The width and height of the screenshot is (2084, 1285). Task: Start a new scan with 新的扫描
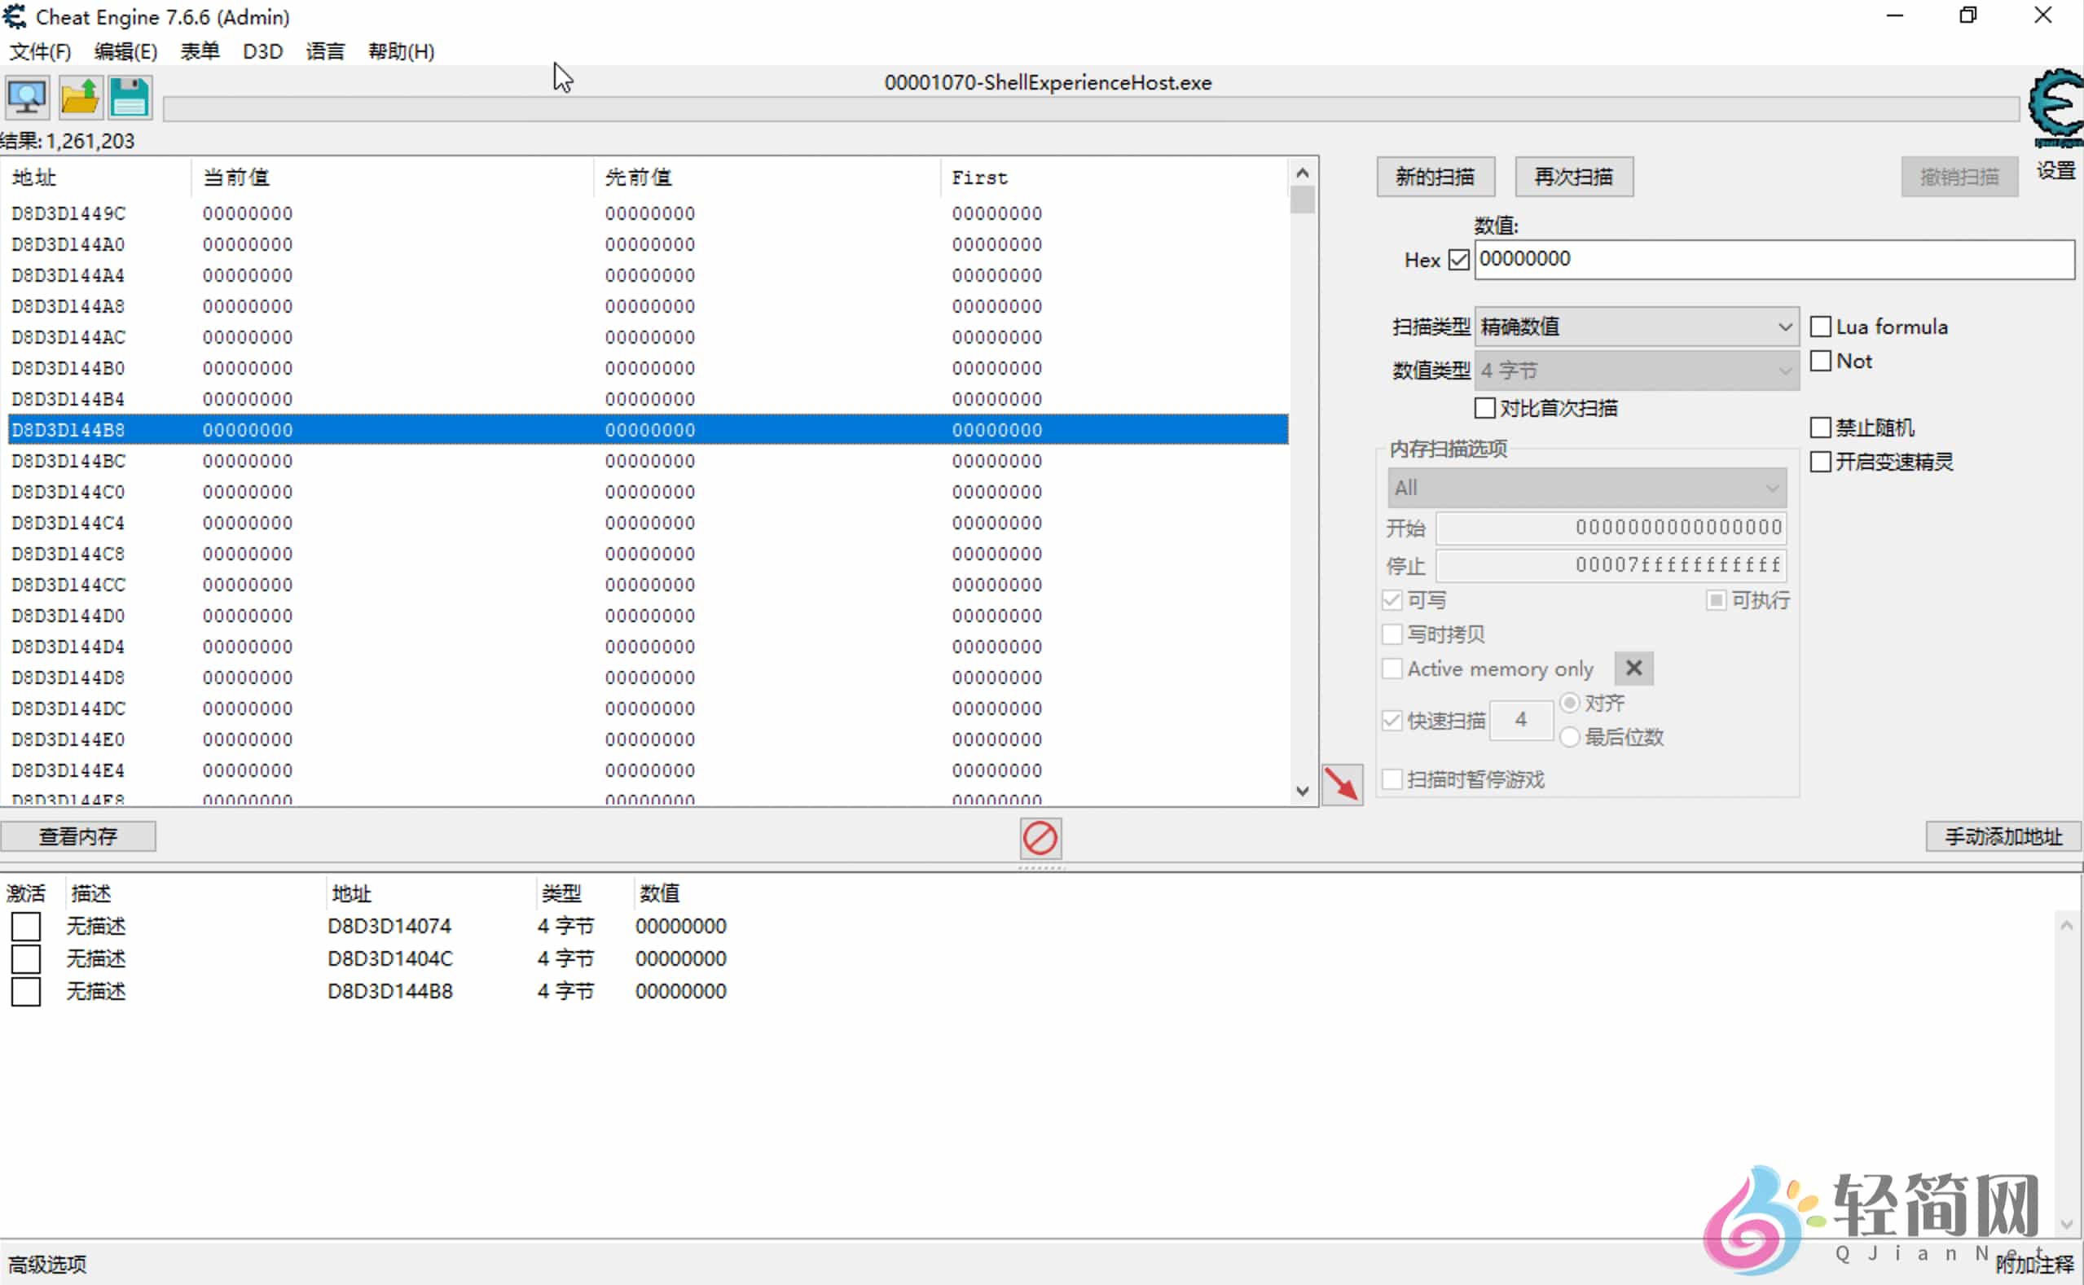[1435, 176]
